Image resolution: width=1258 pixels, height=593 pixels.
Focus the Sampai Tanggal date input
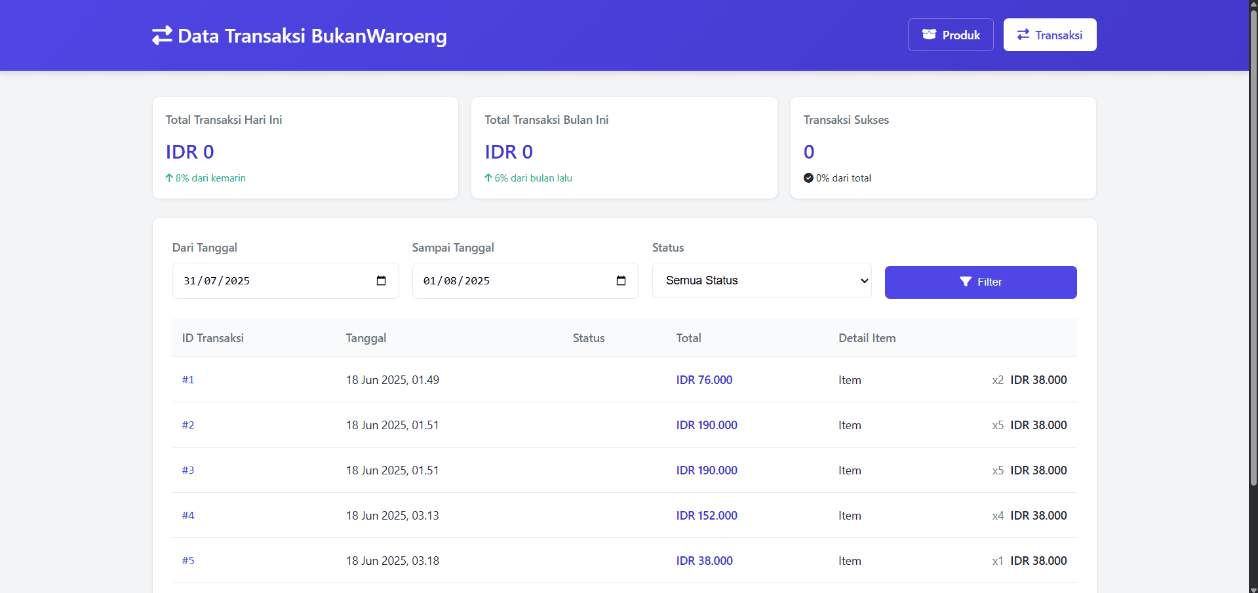pos(525,280)
